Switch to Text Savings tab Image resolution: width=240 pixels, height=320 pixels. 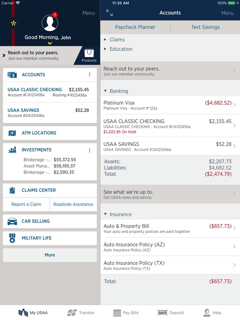[205, 27]
